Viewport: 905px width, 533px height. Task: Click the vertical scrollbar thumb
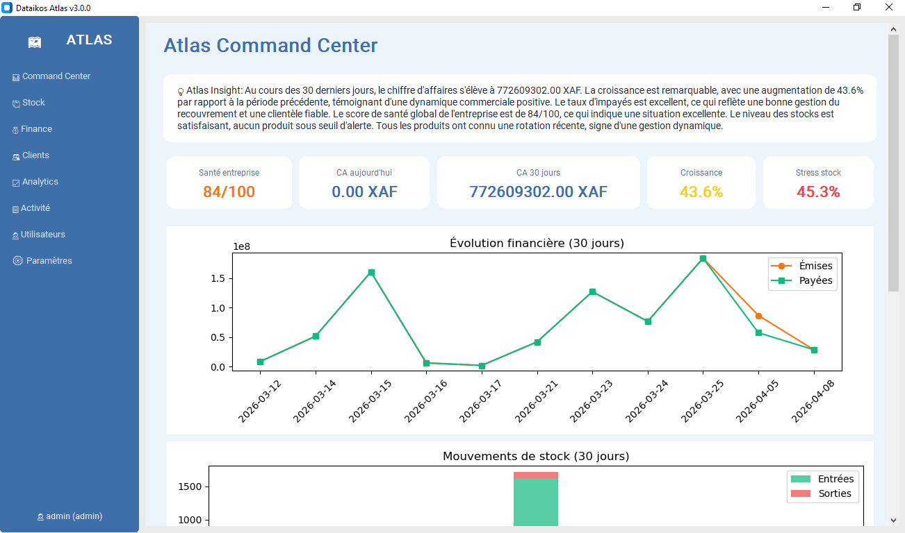coord(894,162)
